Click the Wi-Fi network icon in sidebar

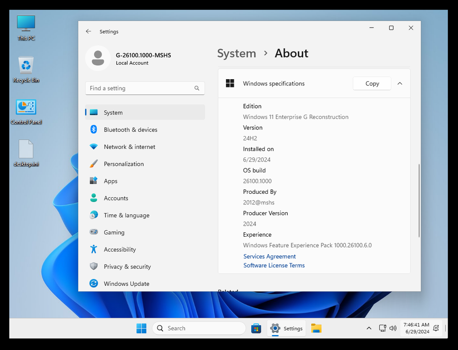click(x=93, y=147)
